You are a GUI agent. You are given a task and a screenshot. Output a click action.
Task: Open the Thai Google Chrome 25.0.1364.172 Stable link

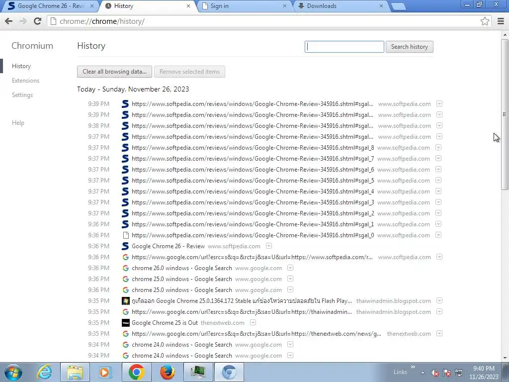pyautogui.click(x=242, y=301)
